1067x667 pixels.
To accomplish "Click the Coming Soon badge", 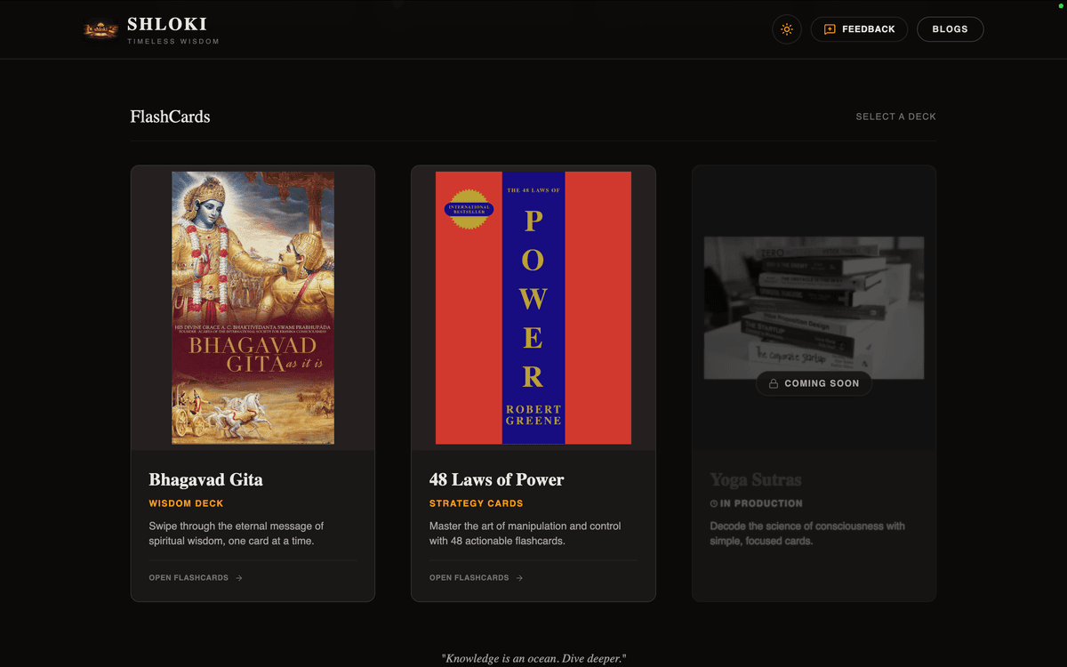I will [814, 383].
